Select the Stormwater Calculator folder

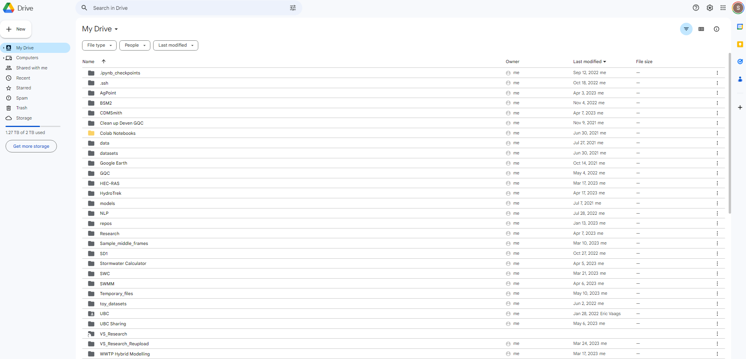pos(403,263)
